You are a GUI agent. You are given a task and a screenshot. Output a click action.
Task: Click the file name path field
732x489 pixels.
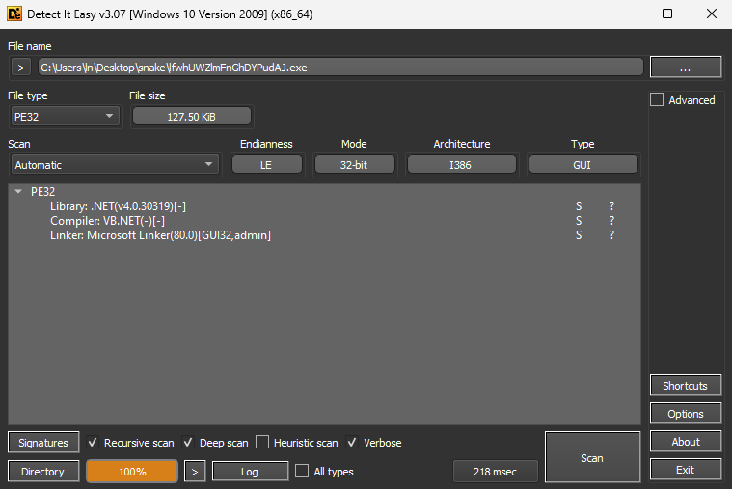coord(339,67)
